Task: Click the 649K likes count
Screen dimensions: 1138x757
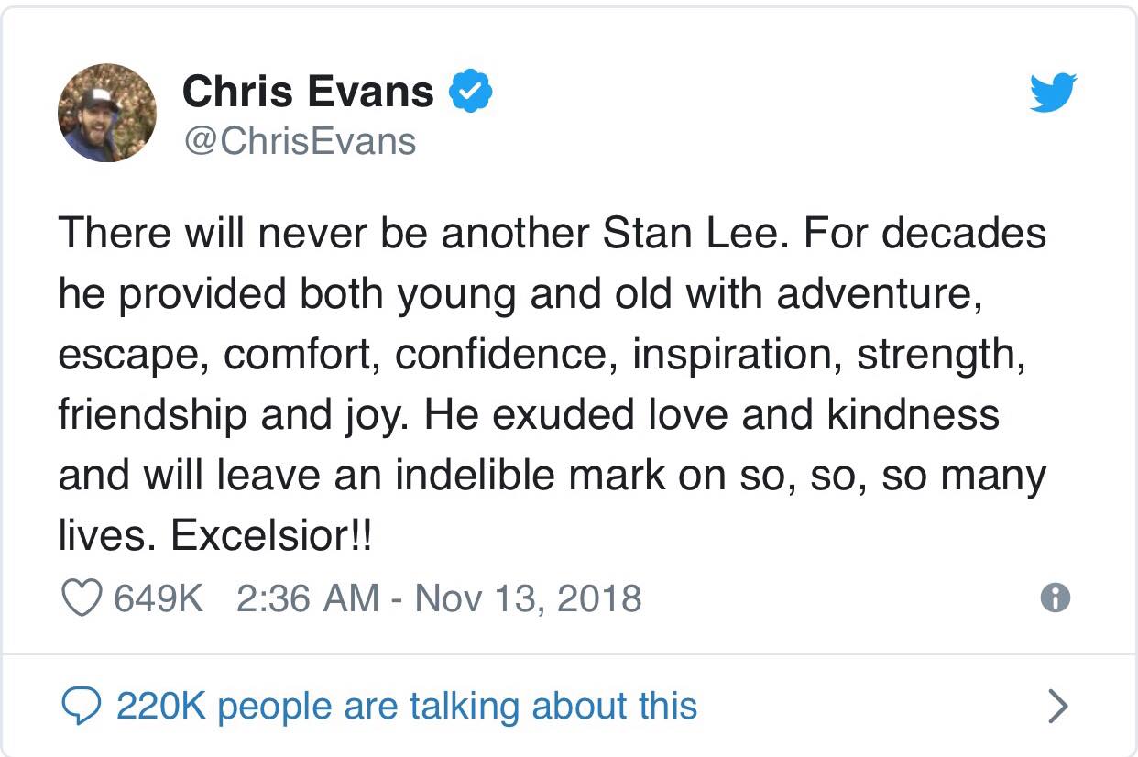Action: (157, 598)
